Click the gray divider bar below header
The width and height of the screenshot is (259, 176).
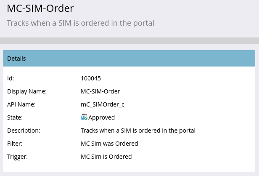click(129, 40)
